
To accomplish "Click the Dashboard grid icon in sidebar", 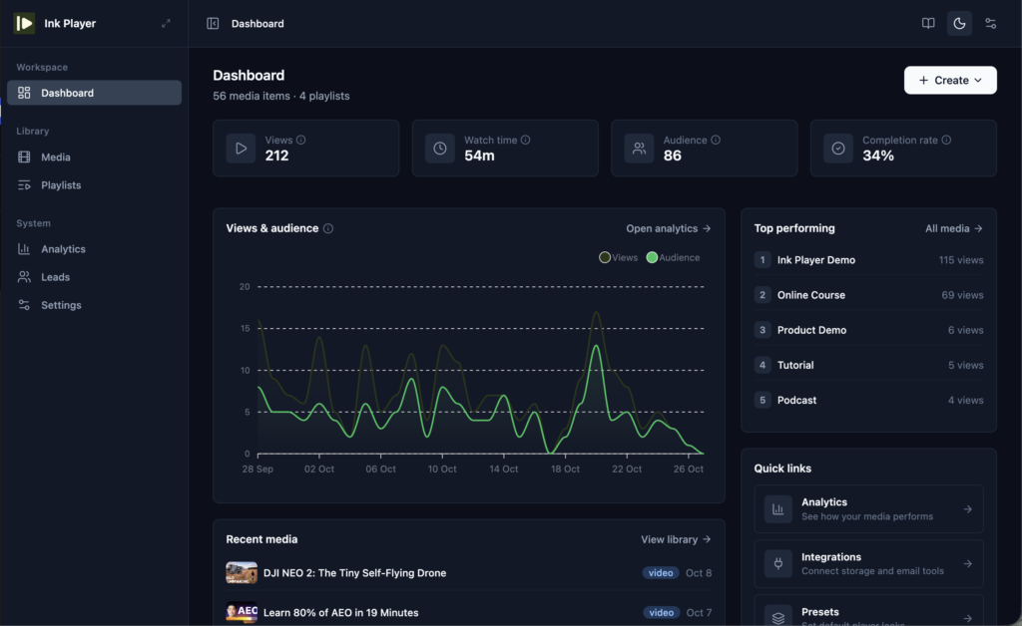I will click(x=24, y=93).
